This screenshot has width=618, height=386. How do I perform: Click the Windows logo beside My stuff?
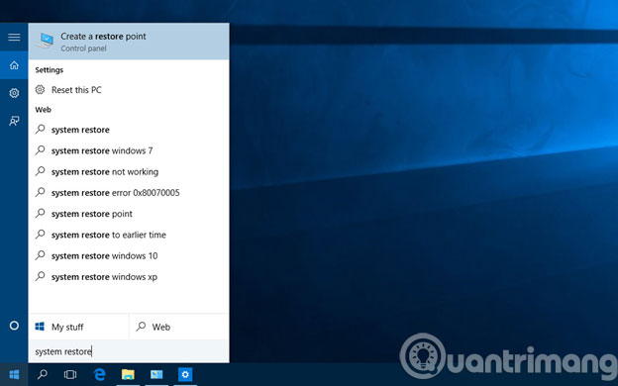[40, 327]
